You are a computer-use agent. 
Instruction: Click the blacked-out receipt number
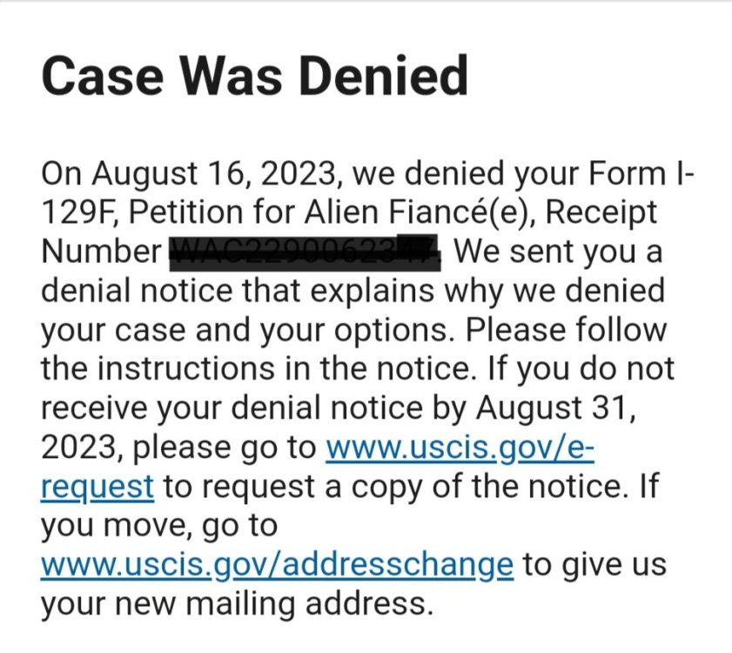[305, 252]
